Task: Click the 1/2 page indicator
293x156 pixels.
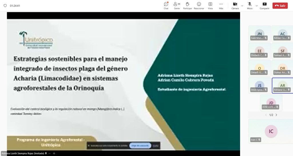Action: [x=271, y=115]
